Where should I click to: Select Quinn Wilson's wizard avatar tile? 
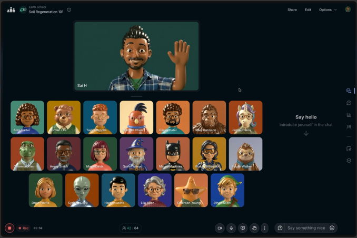[136, 154]
